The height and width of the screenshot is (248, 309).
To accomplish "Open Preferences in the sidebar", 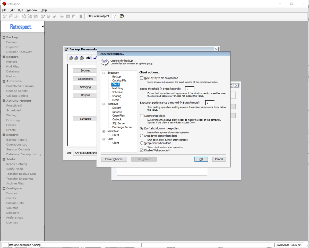I will click(14, 218).
